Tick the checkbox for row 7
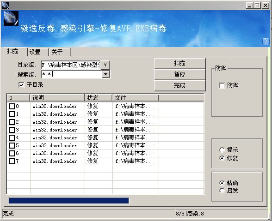Viewport: 272px width, 221px height. 12,161
